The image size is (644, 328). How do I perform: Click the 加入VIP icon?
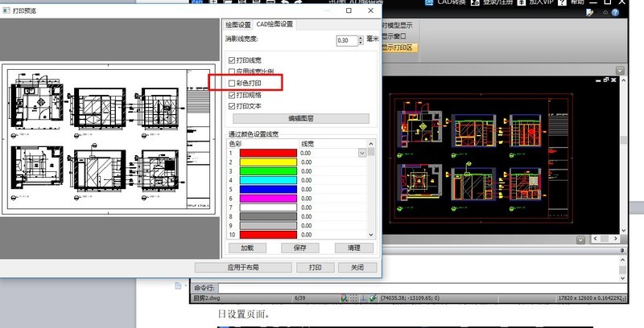(521, 4)
